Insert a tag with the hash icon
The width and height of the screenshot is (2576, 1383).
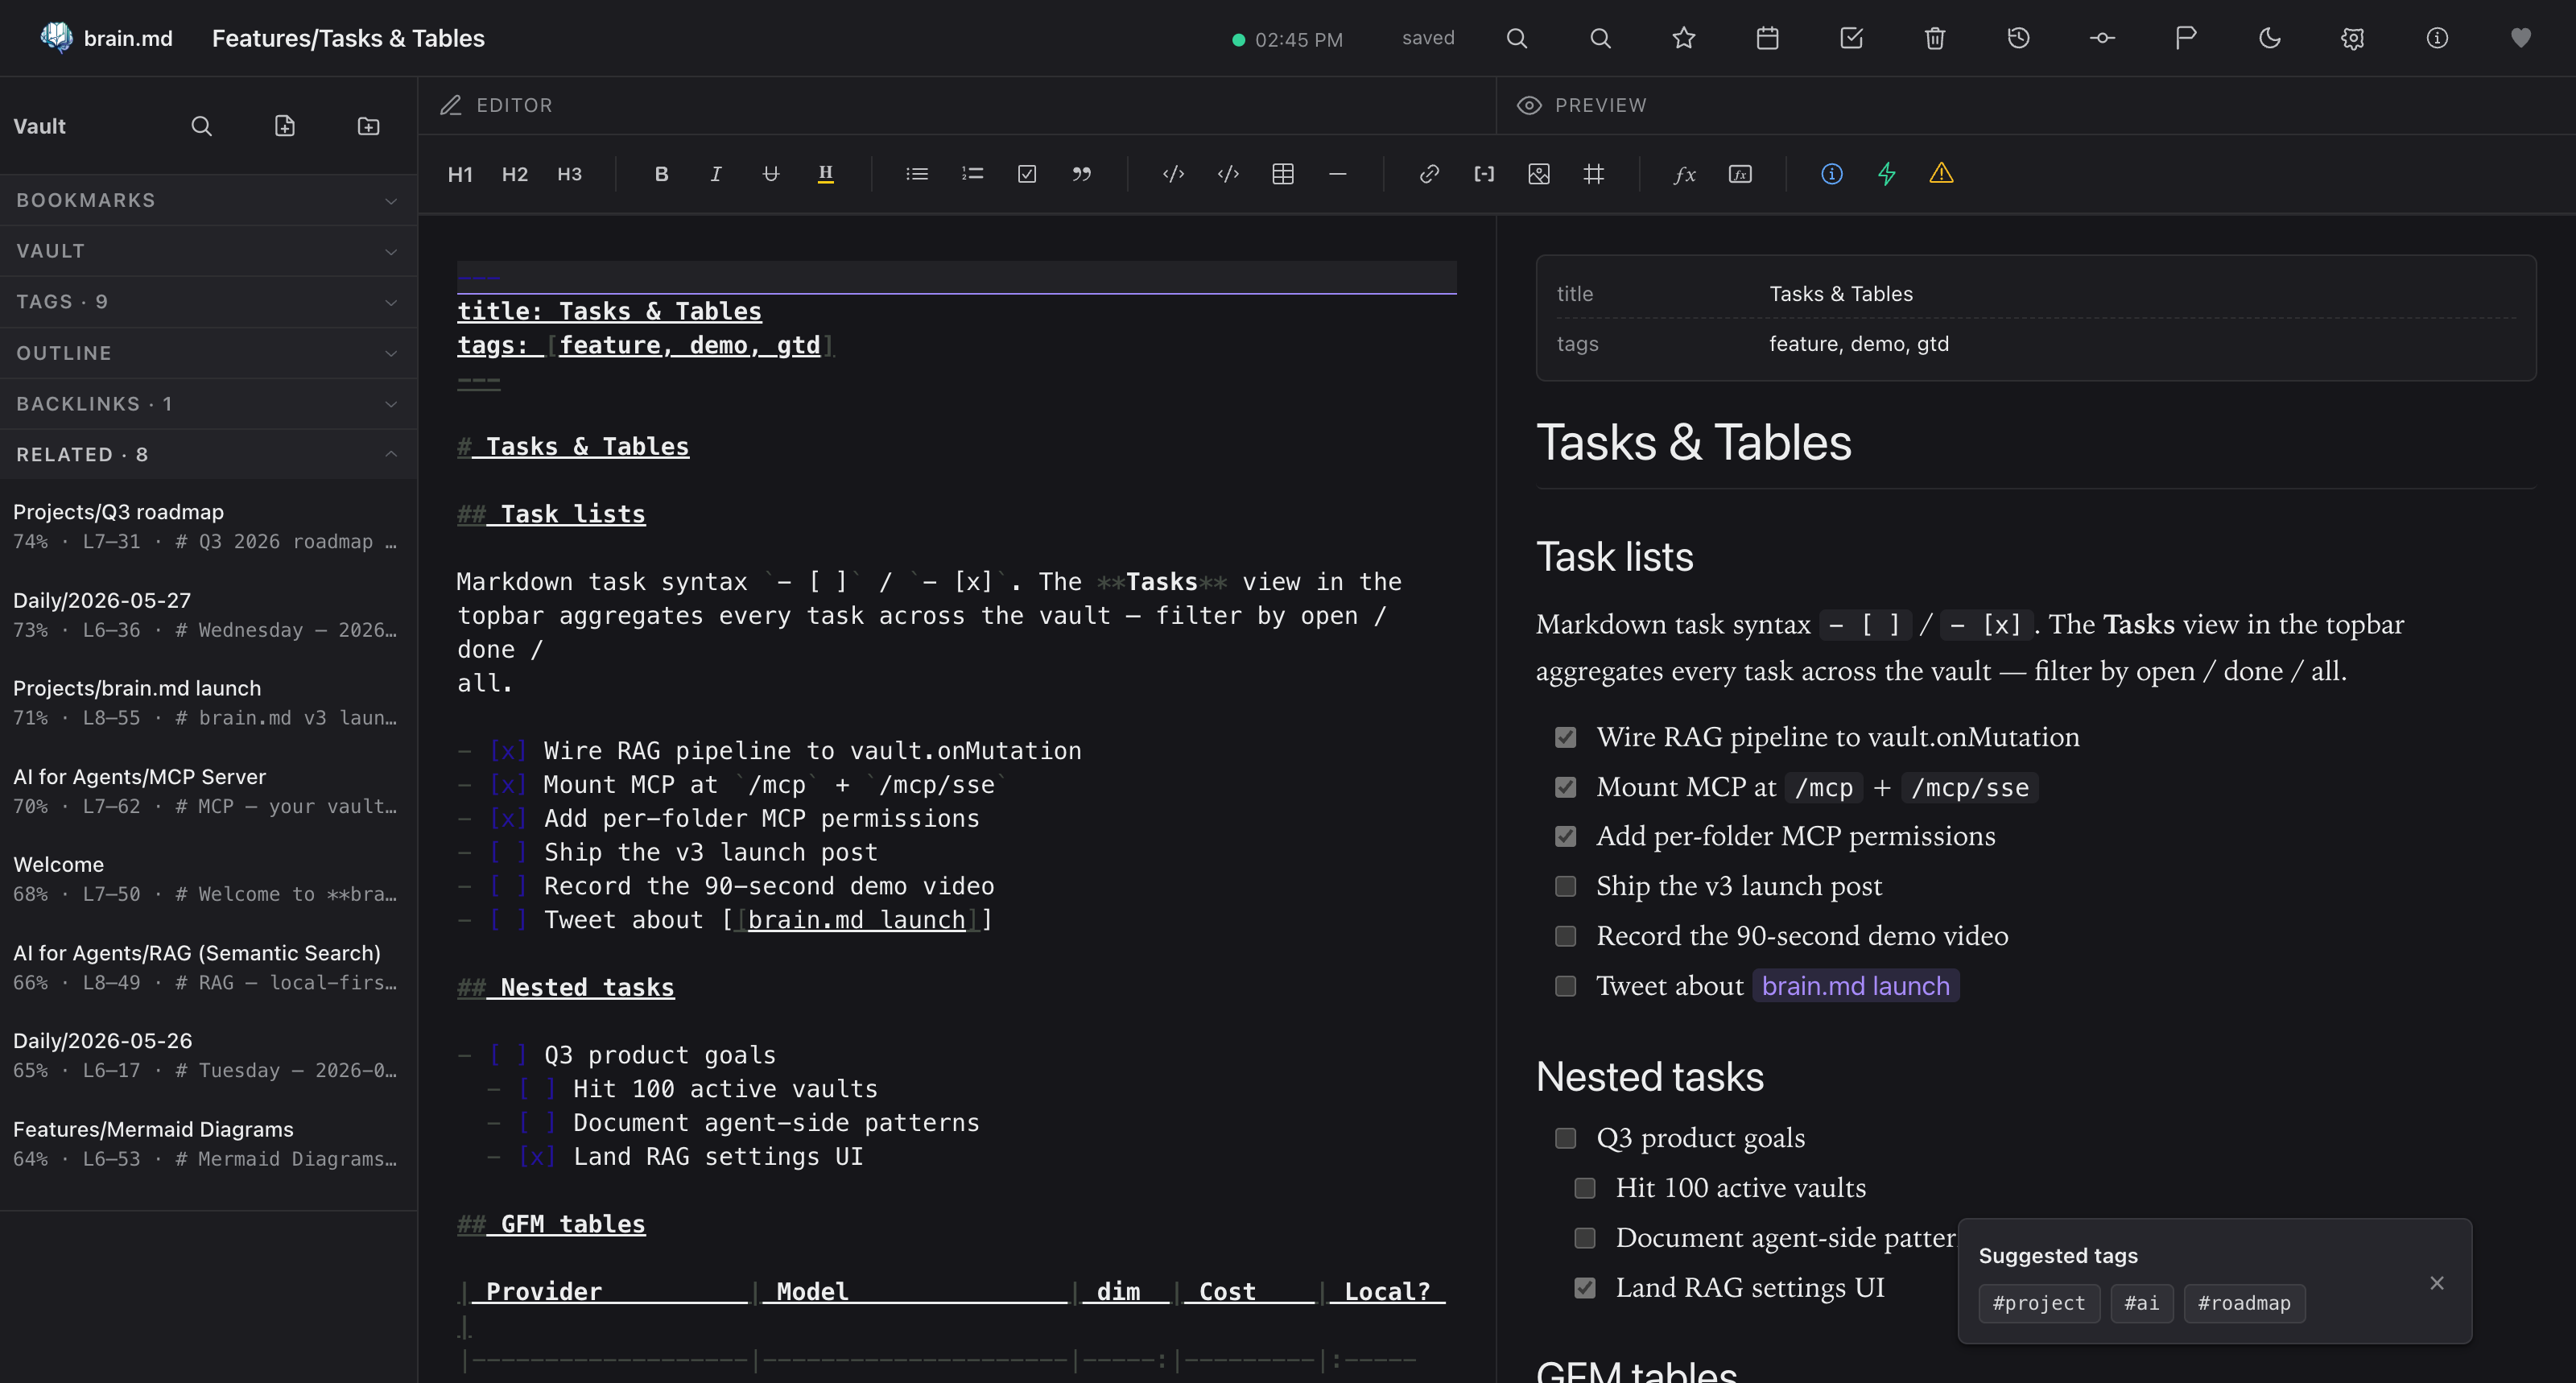tap(1594, 174)
